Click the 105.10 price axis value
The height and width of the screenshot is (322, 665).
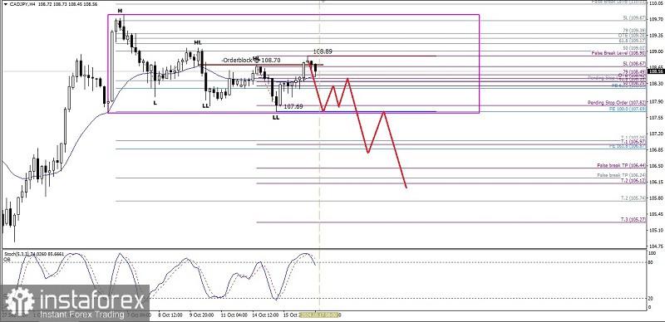point(657,231)
